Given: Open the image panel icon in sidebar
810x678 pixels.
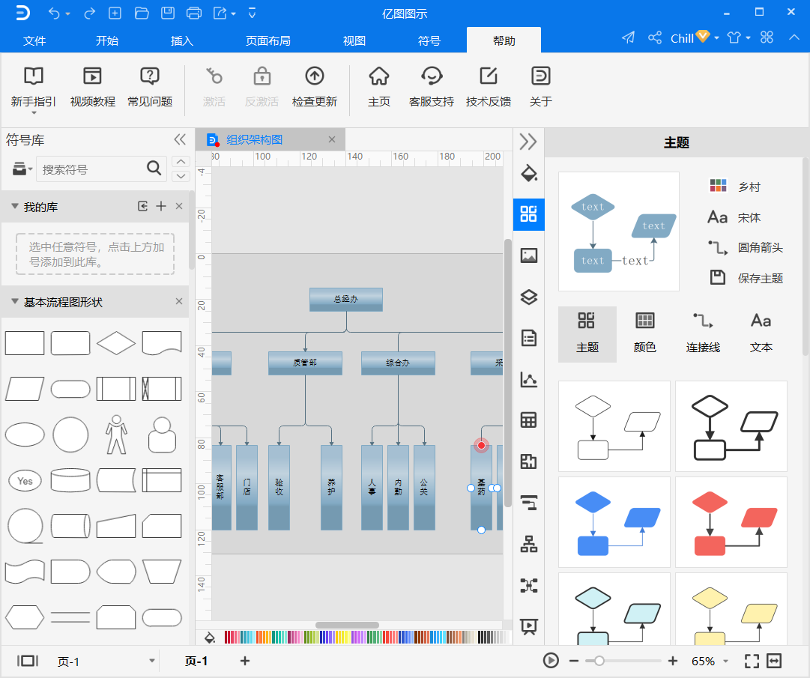Looking at the screenshot, I should 529,255.
